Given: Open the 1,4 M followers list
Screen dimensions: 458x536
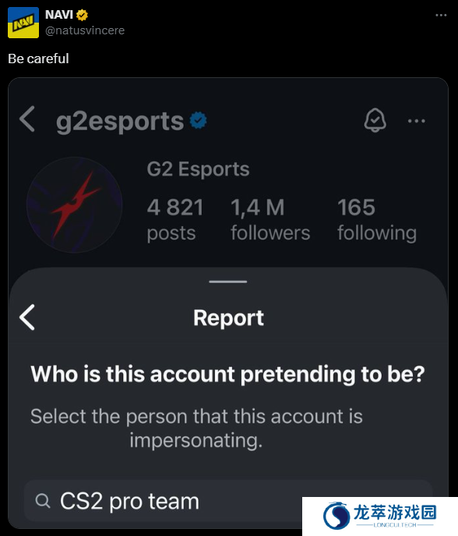Looking at the screenshot, I should pyautogui.click(x=270, y=219).
